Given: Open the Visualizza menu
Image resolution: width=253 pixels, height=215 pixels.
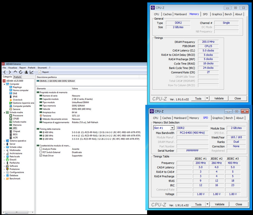Looking at the screenshot, I should click(13, 68).
